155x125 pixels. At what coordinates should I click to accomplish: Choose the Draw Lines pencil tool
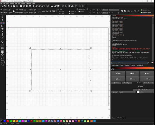point(2,19)
